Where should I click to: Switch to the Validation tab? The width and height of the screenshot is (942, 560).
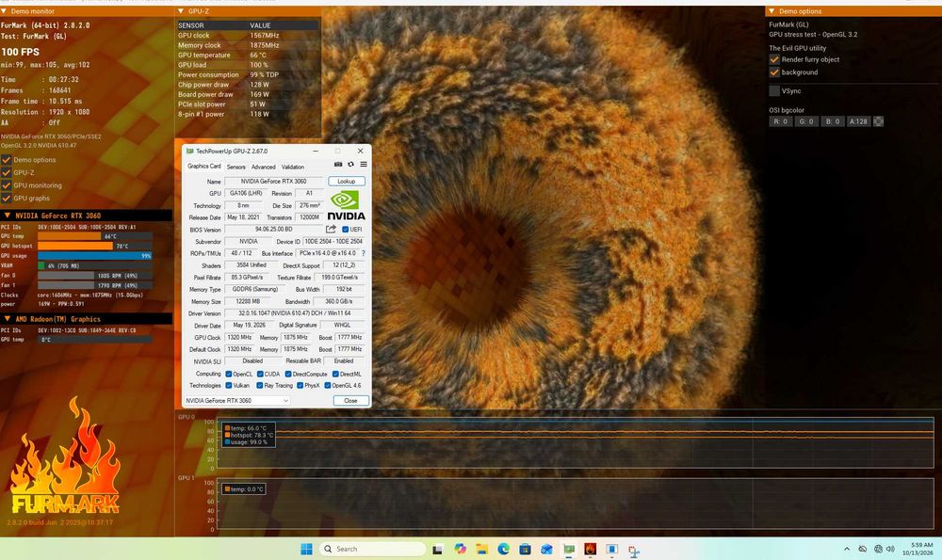(x=293, y=167)
